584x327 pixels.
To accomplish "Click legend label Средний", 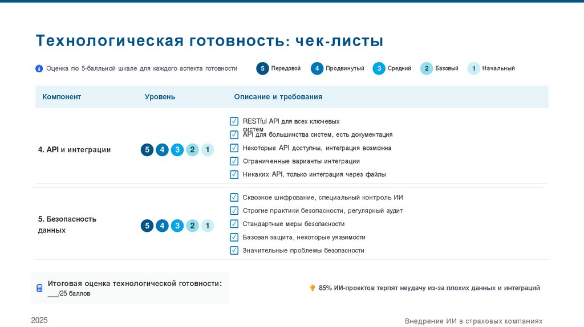I will [x=399, y=68].
